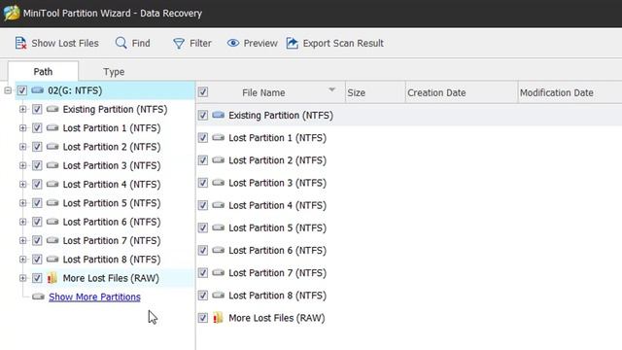Click the Find magnifier icon
622x350 pixels.
[121, 43]
